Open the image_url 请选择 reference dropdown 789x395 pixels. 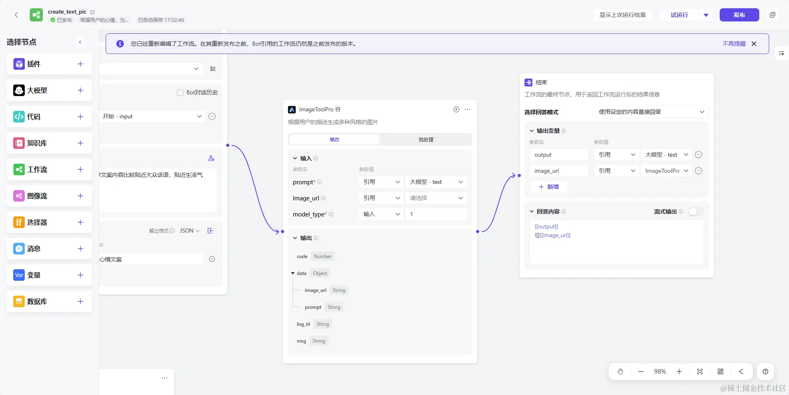click(436, 198)
